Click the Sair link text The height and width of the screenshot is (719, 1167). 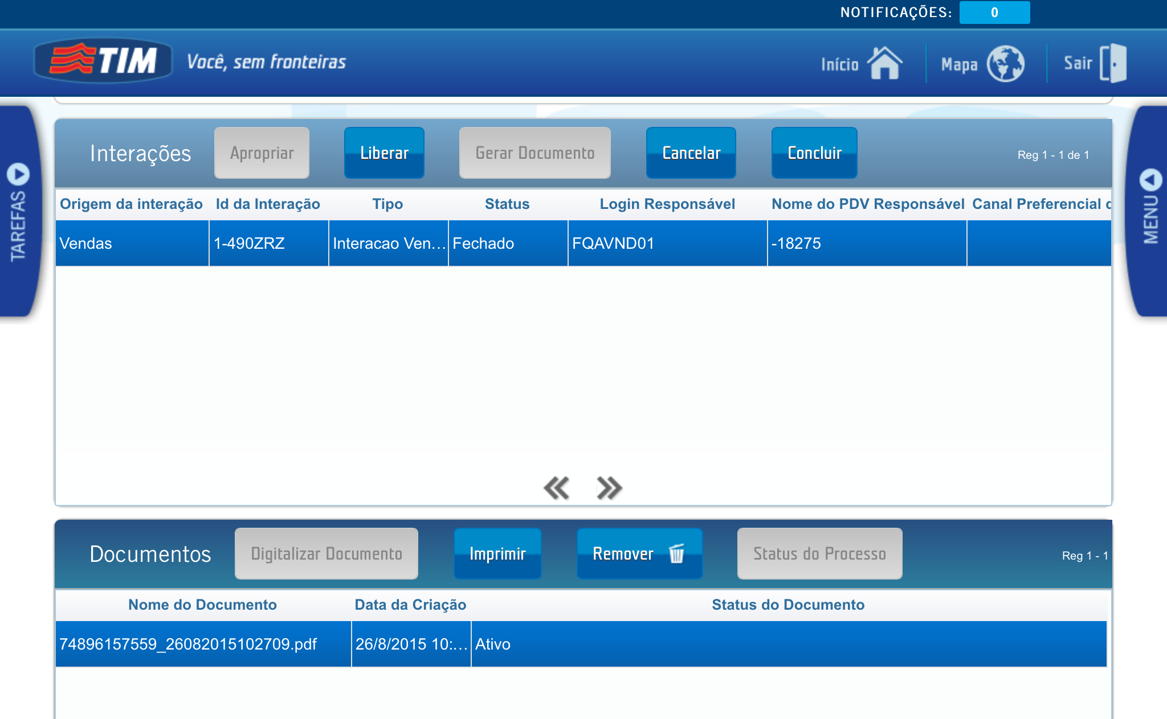pyautogui.click(x=1078, y=63)
